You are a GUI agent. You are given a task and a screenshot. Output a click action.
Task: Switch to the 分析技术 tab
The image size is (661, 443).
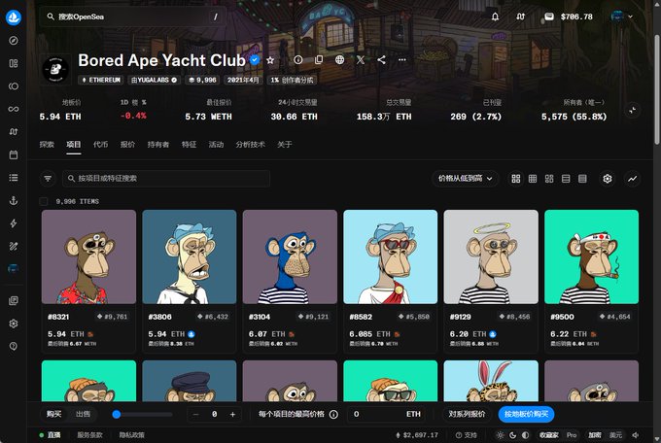251,144
